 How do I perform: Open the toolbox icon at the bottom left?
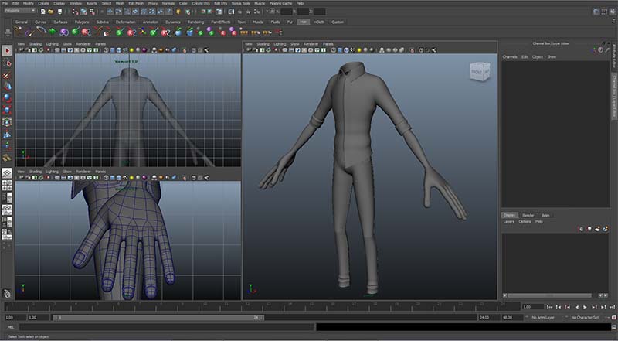click(x=7, y=293)
